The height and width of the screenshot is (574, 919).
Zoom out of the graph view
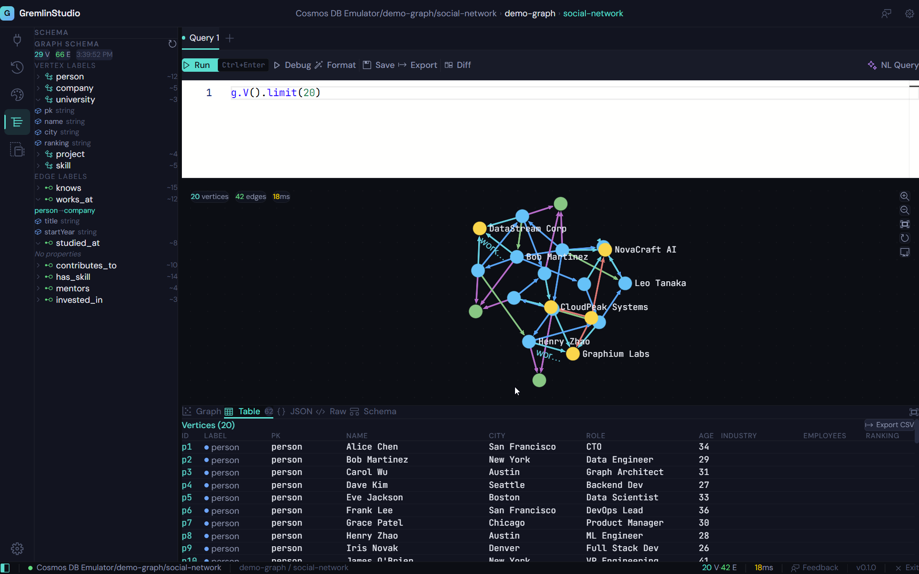(905, 210)
